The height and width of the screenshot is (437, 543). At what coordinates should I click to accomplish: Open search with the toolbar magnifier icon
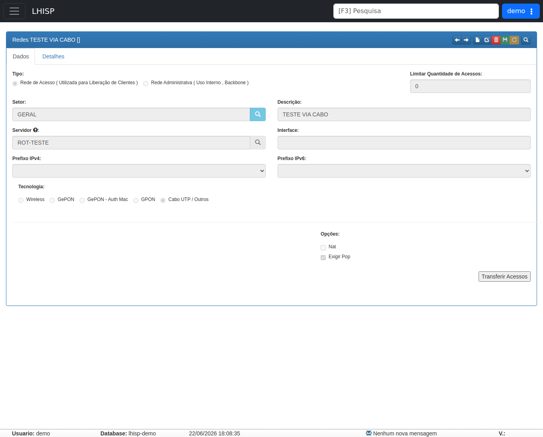[526, 40]
